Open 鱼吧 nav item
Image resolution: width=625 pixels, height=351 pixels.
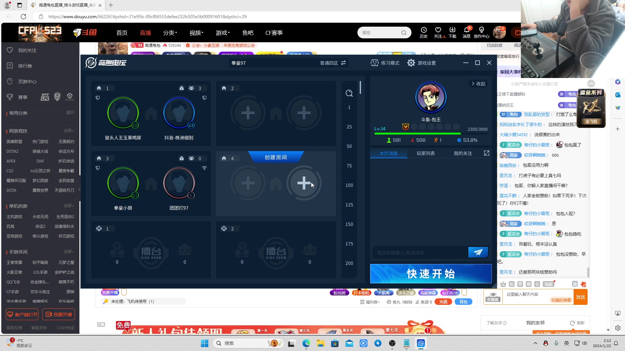[248, 33]
